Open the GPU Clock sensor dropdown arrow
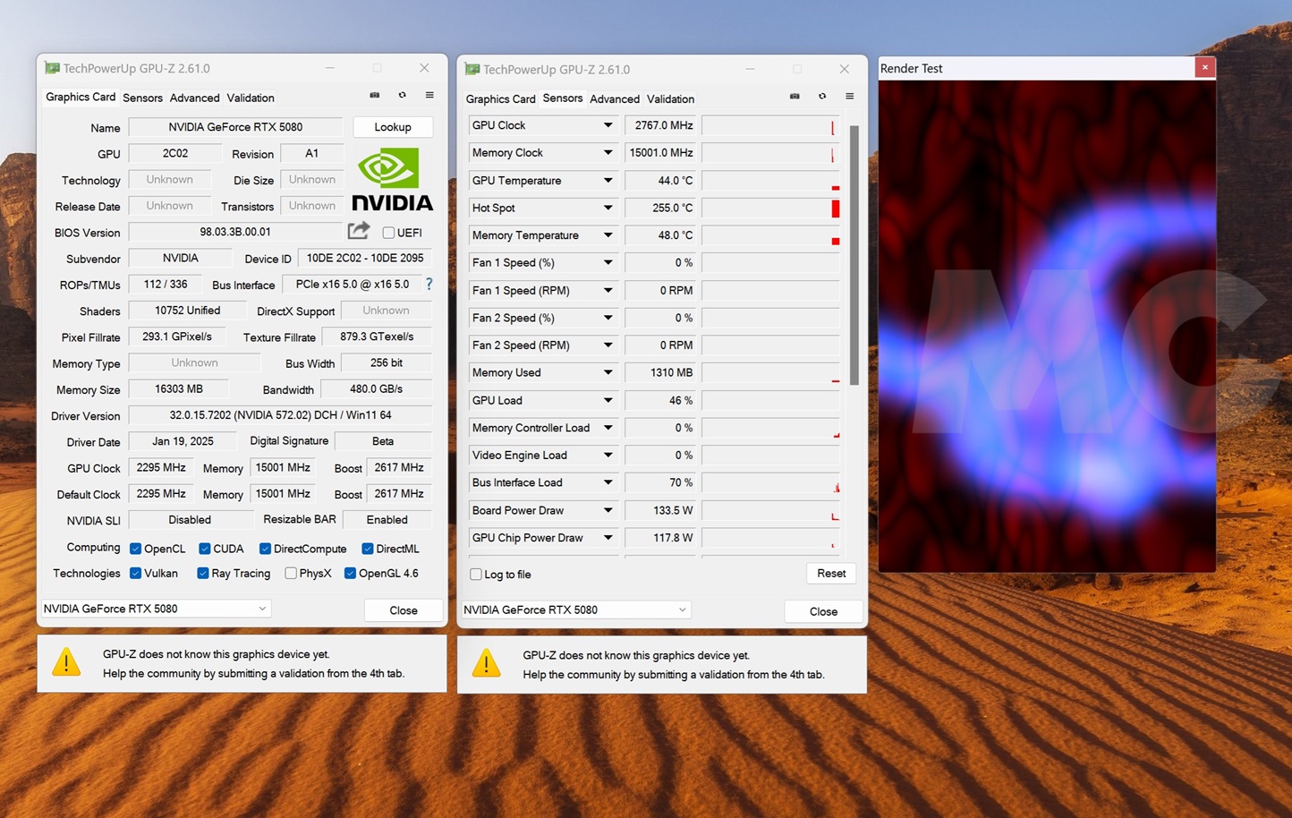This screenshot has width=1292, height=818. coord(608,125)
